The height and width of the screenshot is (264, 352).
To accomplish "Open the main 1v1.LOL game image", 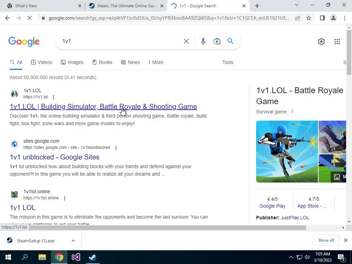I will pyautogui.click(x=287, y=152).
